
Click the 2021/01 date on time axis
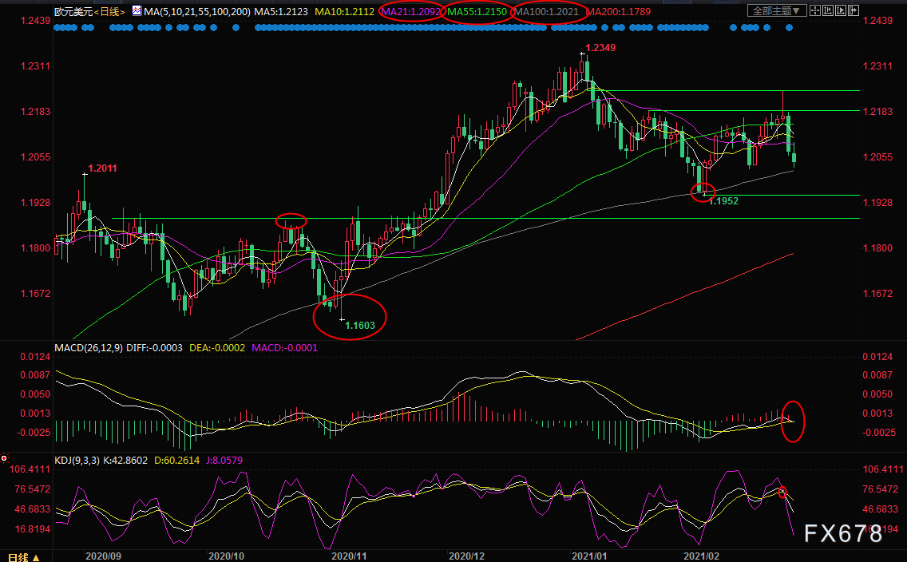coord(589,556)
